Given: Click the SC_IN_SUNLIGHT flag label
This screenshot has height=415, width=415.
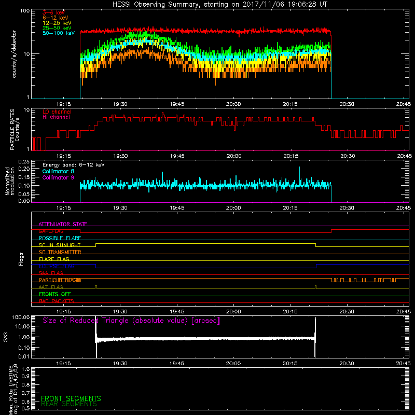Looking at the screenshot, I should [60, 245].
